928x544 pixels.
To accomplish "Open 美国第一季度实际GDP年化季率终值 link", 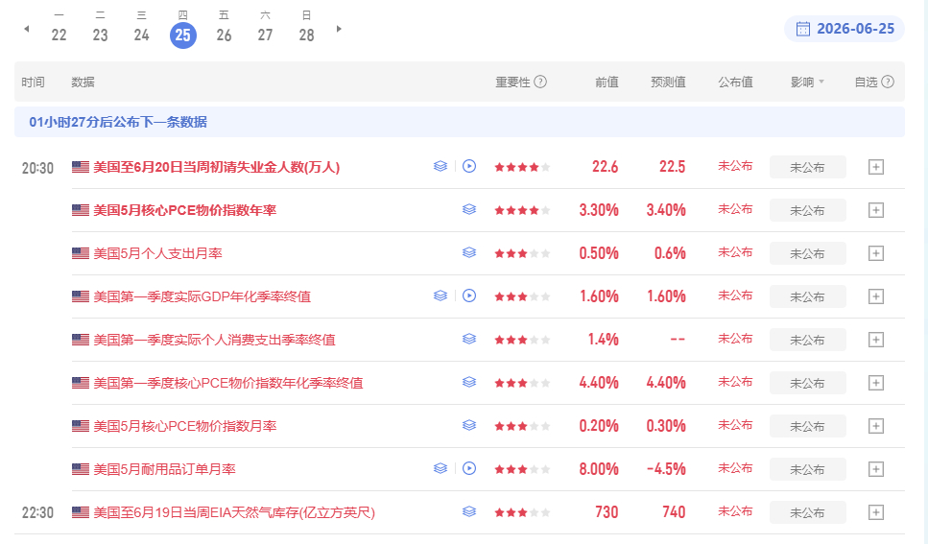I will 202,297.
